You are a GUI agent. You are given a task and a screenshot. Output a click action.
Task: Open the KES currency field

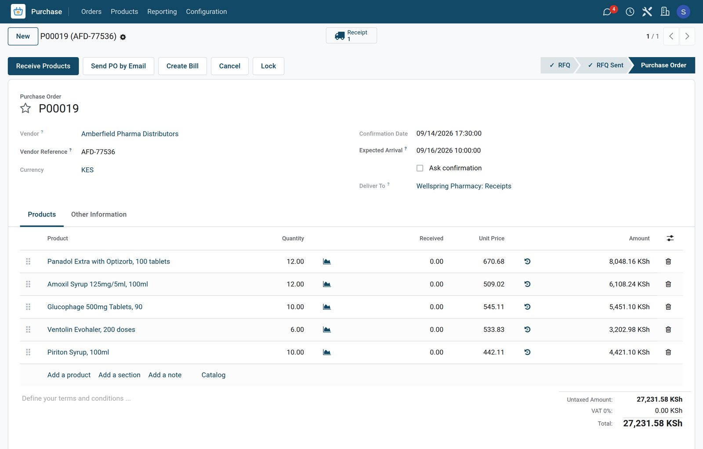coord(87,170)
